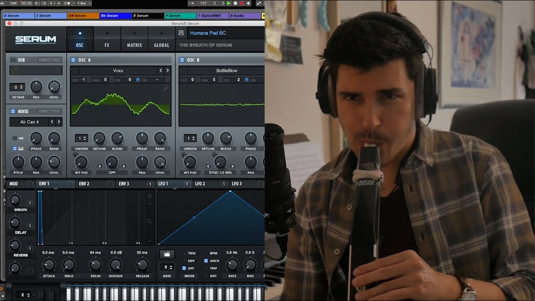Click the LFO GRID size stepper
This screenshot has width=535, height=301.
coord(167,267)
